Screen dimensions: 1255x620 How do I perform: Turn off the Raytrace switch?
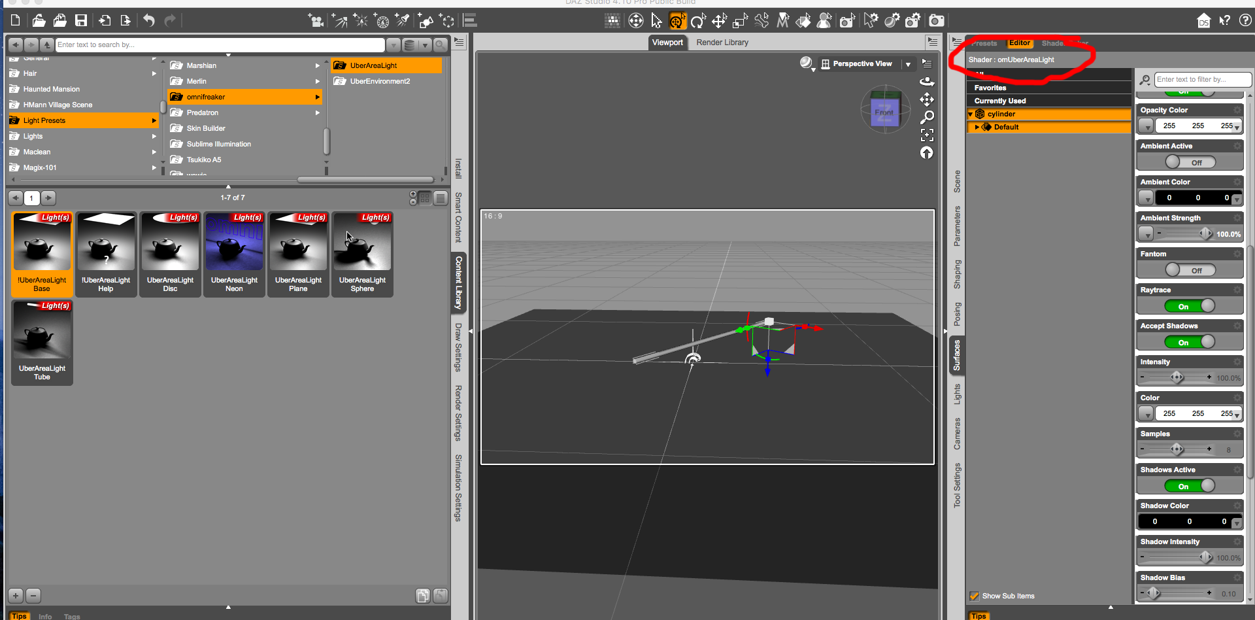pos(1190,306)
